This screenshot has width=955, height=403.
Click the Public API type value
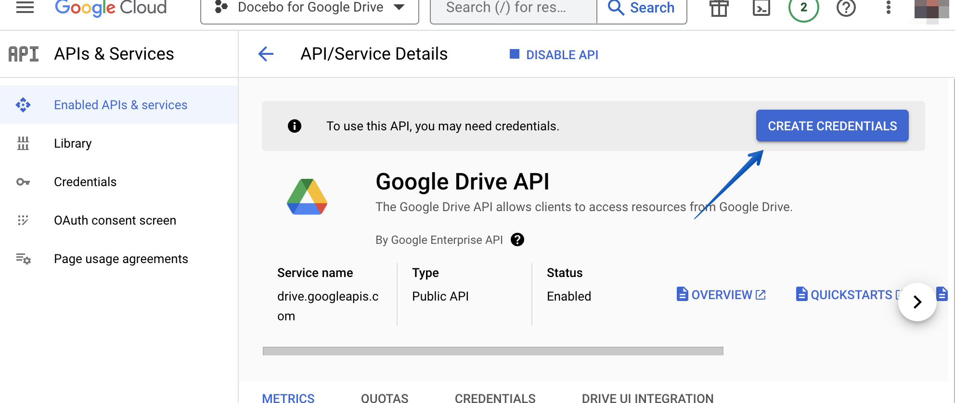pos(440,296)
